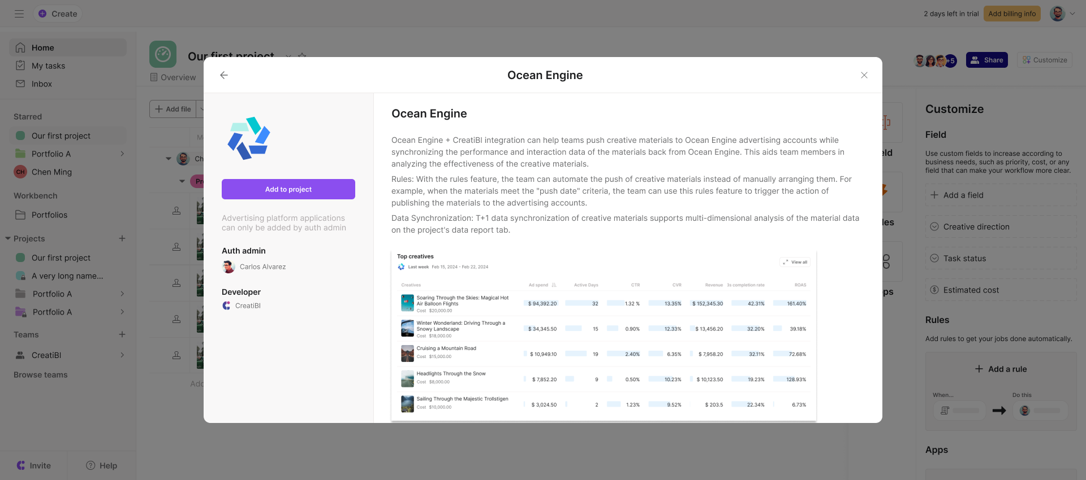1086x480 pixels.
Task: Click View all in the Top creatives preview
Action: click(795, 262)
